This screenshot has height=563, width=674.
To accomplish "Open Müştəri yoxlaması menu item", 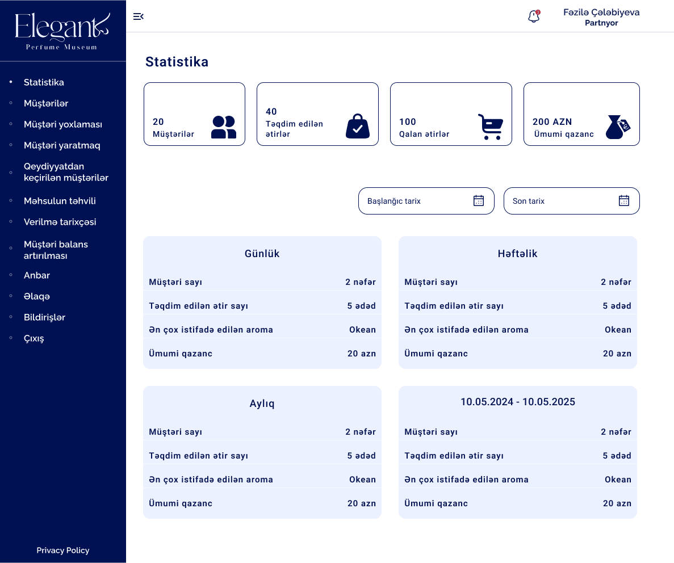I will [63, 124].
